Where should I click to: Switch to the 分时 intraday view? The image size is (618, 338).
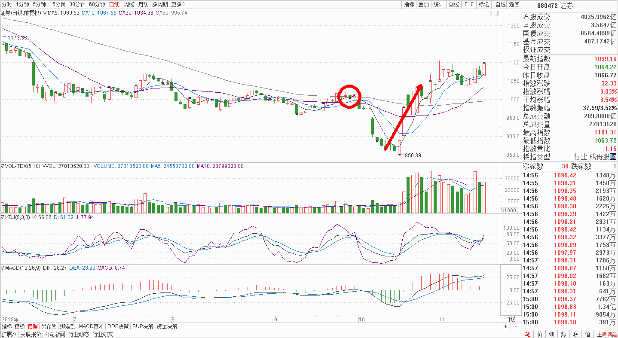pos(7,4)
